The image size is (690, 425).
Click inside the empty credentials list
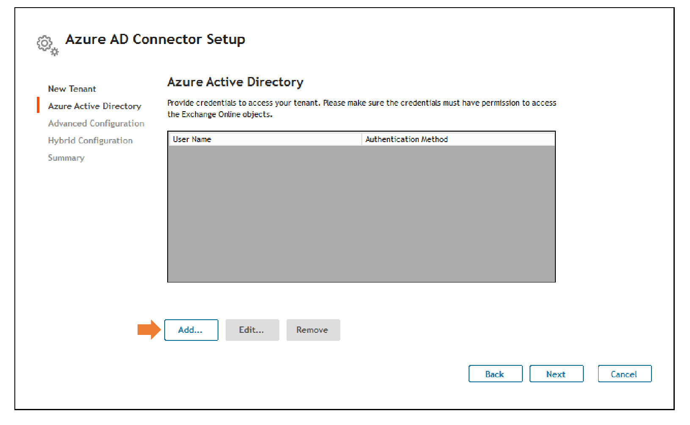pyautogui.click(x=362, y=214)
